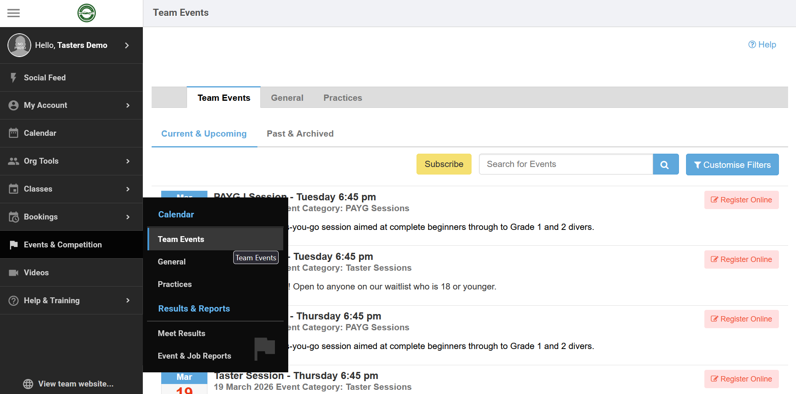This screenshot has width=796, height=394.
Task: Click the globe View team website icon
Action: click(28, 384)
